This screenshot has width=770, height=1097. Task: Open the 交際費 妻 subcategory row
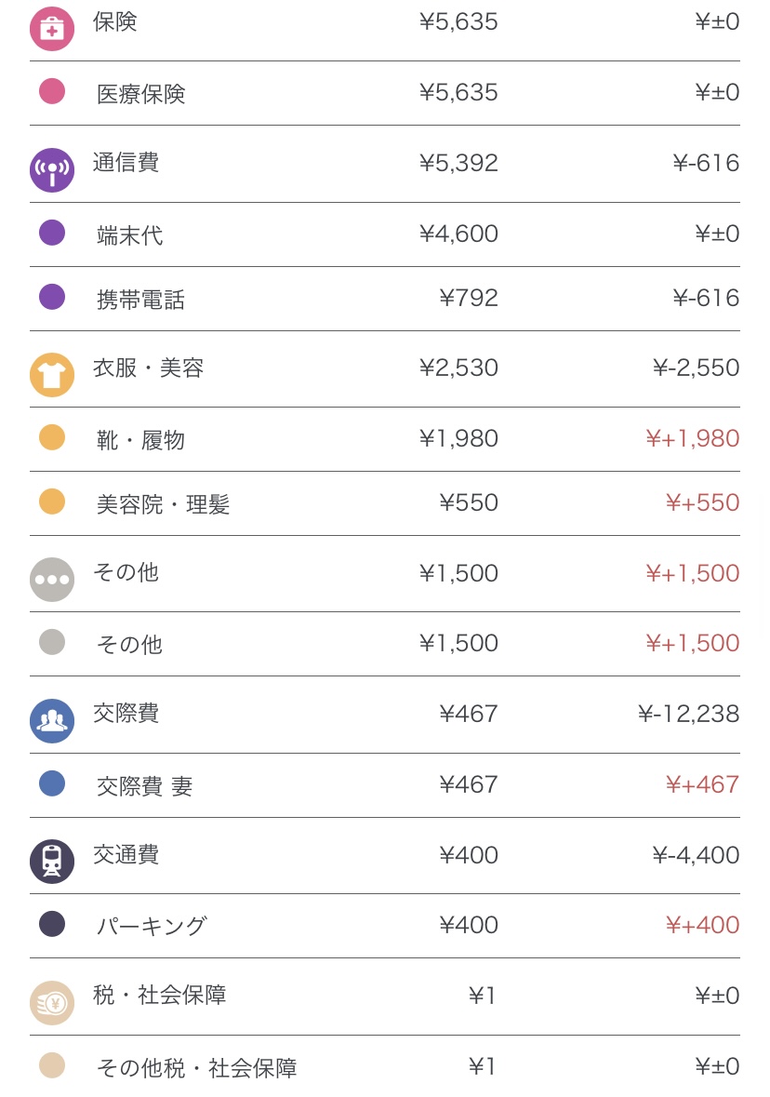tap(144, 786)
